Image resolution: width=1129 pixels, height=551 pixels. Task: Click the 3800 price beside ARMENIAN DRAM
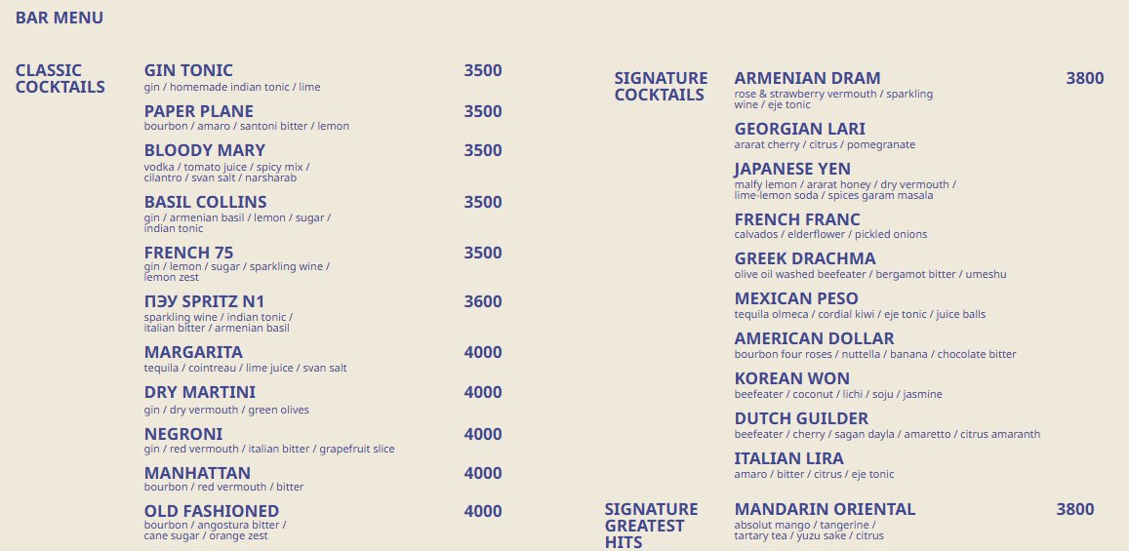[1084, 78]
